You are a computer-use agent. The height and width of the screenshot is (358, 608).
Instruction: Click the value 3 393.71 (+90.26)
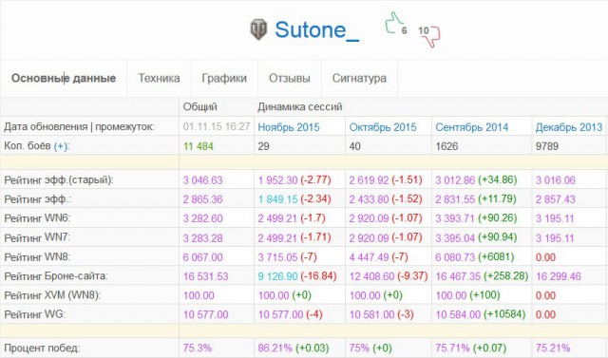[476, 218]
